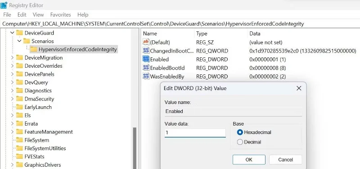Click the FVEStats folder icon

point(19,156)
